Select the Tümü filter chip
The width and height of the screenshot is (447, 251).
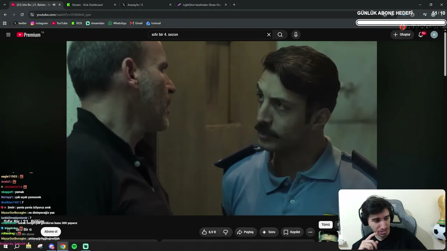click(325, 225)
